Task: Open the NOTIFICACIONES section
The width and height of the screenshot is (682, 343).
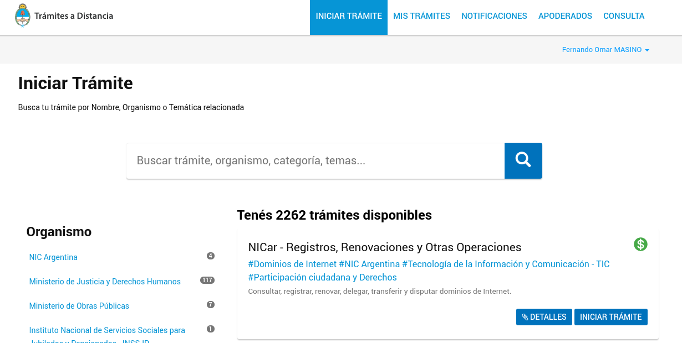Action: coord(494,16)
